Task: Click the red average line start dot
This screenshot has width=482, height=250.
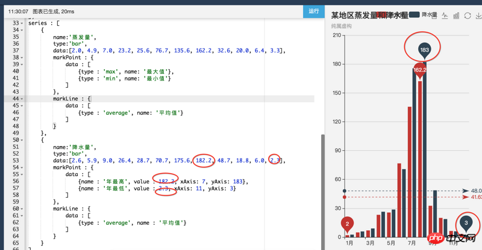Action: coord(345,197)
